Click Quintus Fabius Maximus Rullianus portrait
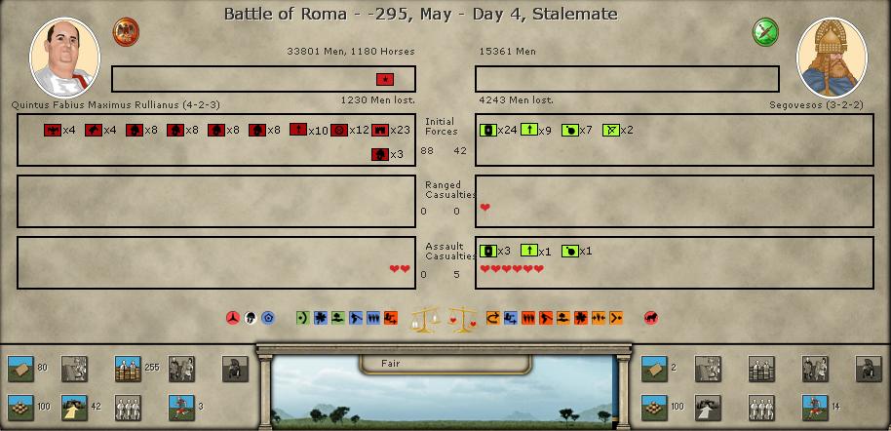Screen dimensions: 891x431 (65, 58)
